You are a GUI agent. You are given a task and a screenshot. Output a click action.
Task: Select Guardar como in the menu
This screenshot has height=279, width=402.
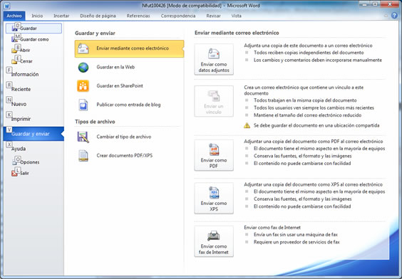coord(33,39)
